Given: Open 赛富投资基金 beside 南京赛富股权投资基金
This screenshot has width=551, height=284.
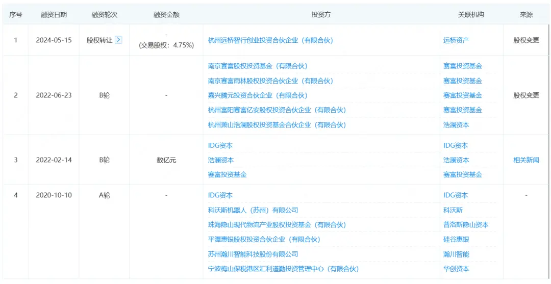Looking at the screenshot, I should 462,66.
